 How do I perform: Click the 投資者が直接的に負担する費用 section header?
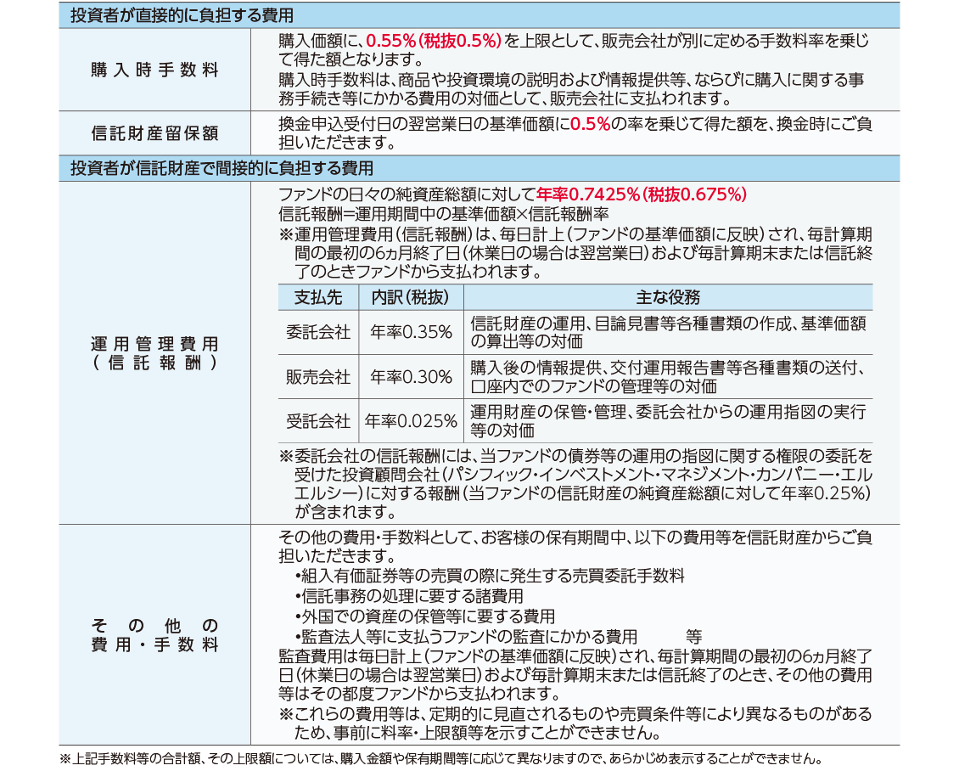pyautogui.click(x=182, y=16)
